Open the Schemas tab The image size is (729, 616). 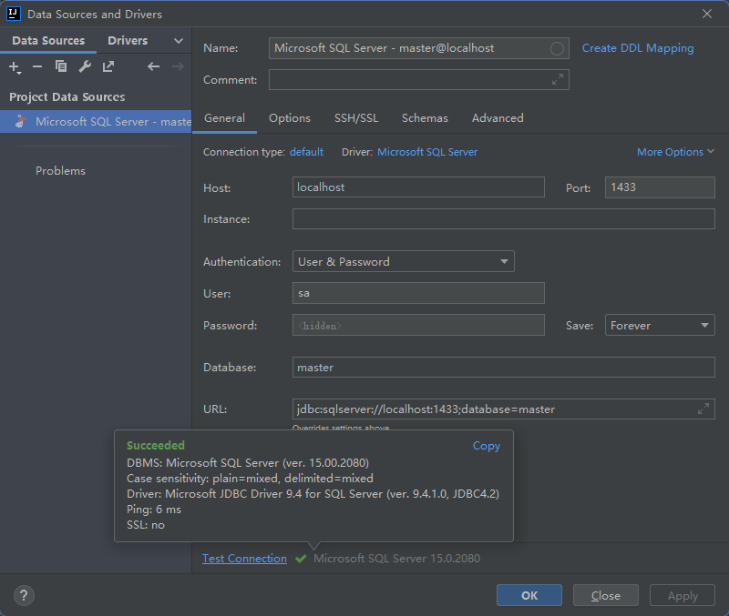coord(425,117)
